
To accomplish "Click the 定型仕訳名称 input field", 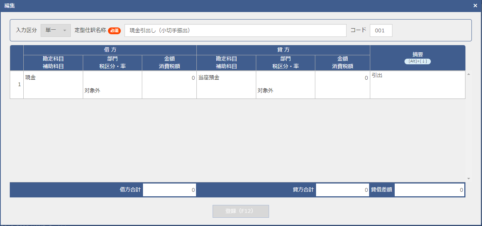I will [x=236, y=30].
